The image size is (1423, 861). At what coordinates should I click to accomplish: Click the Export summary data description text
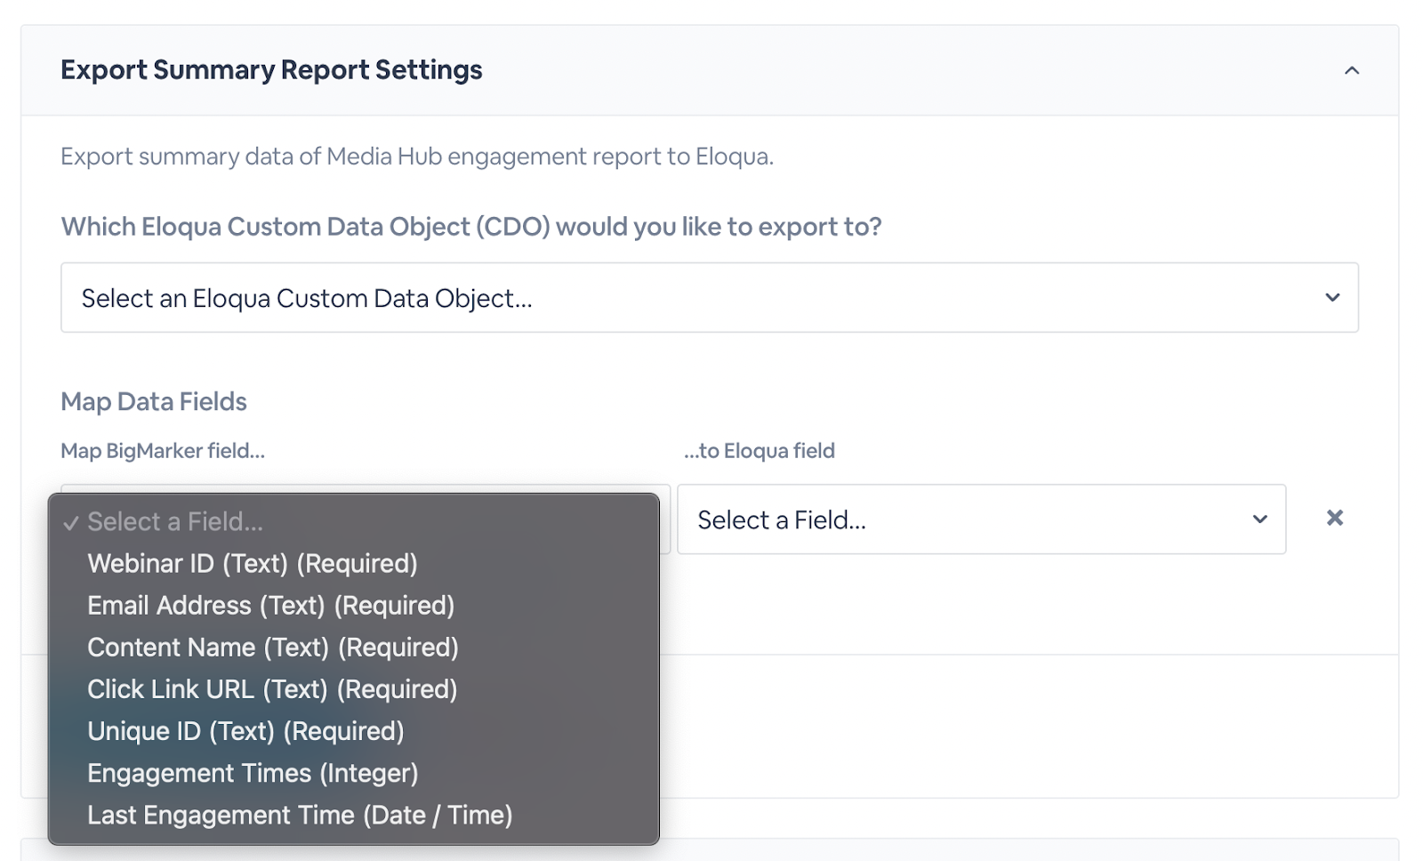[x=417, y=157]
